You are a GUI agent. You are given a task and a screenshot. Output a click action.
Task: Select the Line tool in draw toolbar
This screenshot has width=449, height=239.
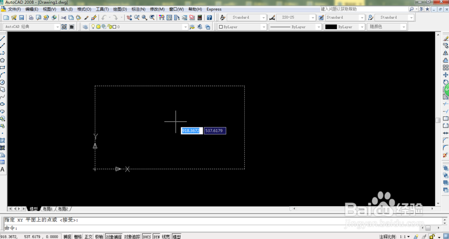(3, 38)
